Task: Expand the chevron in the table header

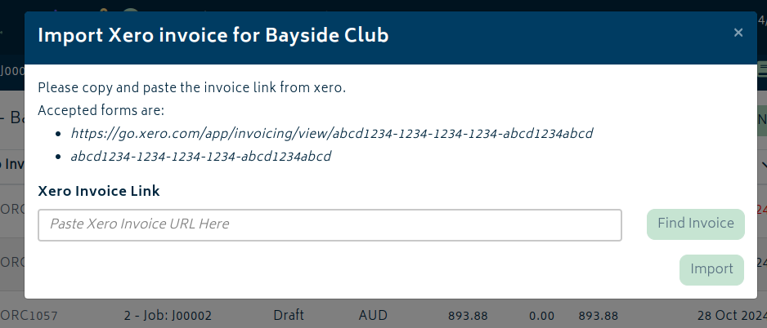Action: (x=764, y=165)
